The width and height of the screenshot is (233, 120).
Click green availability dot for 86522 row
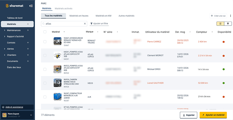(x=223, y=69)
